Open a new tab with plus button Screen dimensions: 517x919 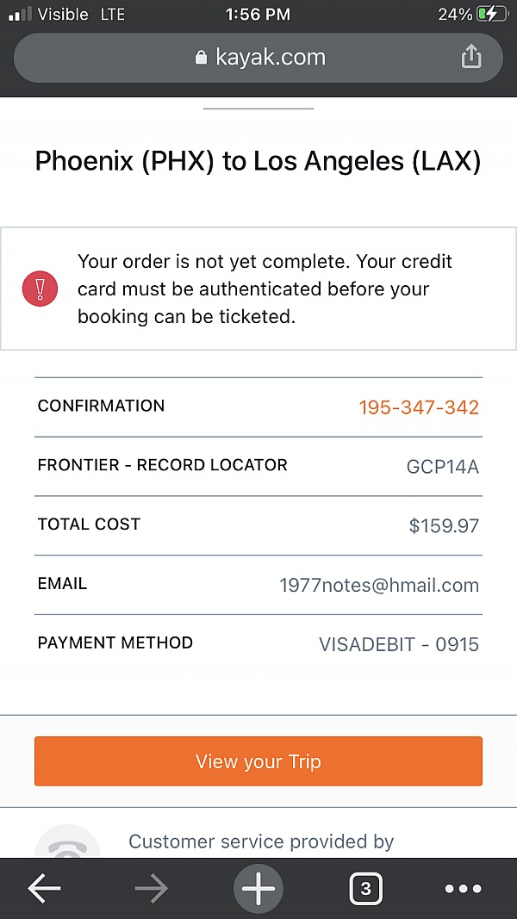[x=258, y=889]
